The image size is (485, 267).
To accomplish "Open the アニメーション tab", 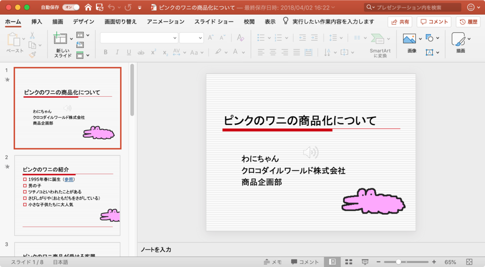I will [x=165, y=22].
